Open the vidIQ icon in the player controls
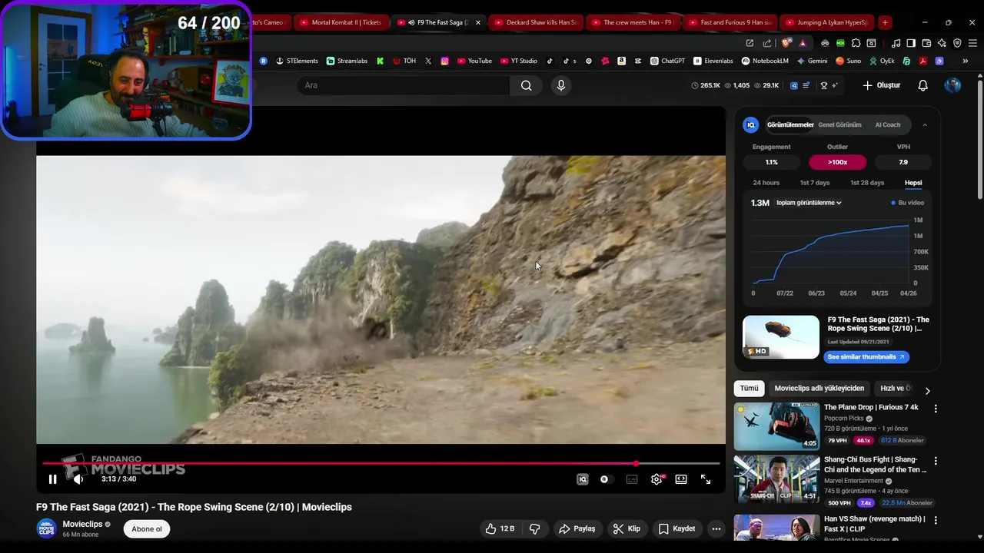Viewport: 984px width, 553px height. pyautogui.click(x=583, y=479)
